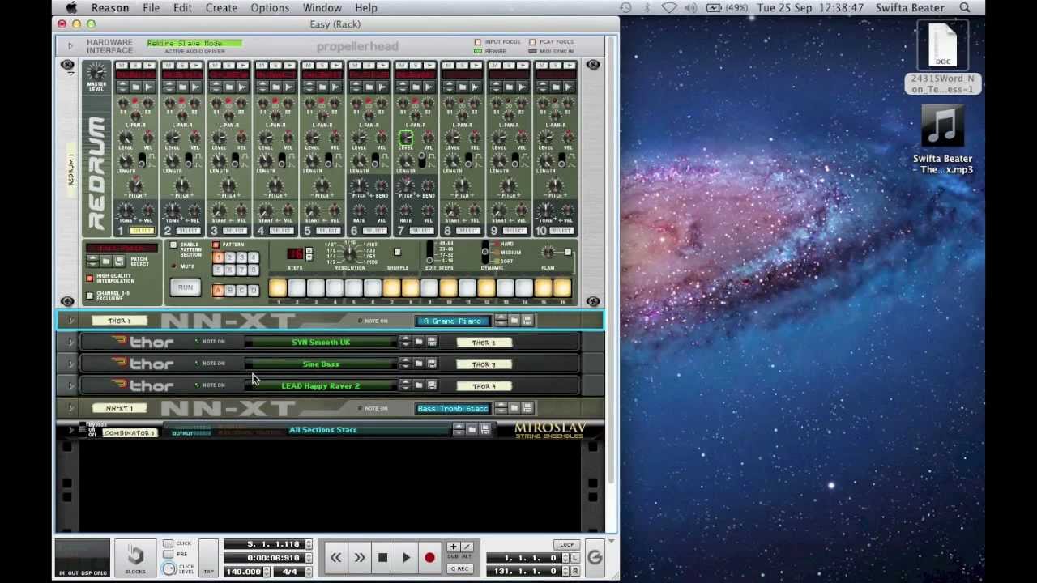The width and height of the screenshot is (1037, 583).
Task: Toggle the LOOP button
Action: click(566, 544)
